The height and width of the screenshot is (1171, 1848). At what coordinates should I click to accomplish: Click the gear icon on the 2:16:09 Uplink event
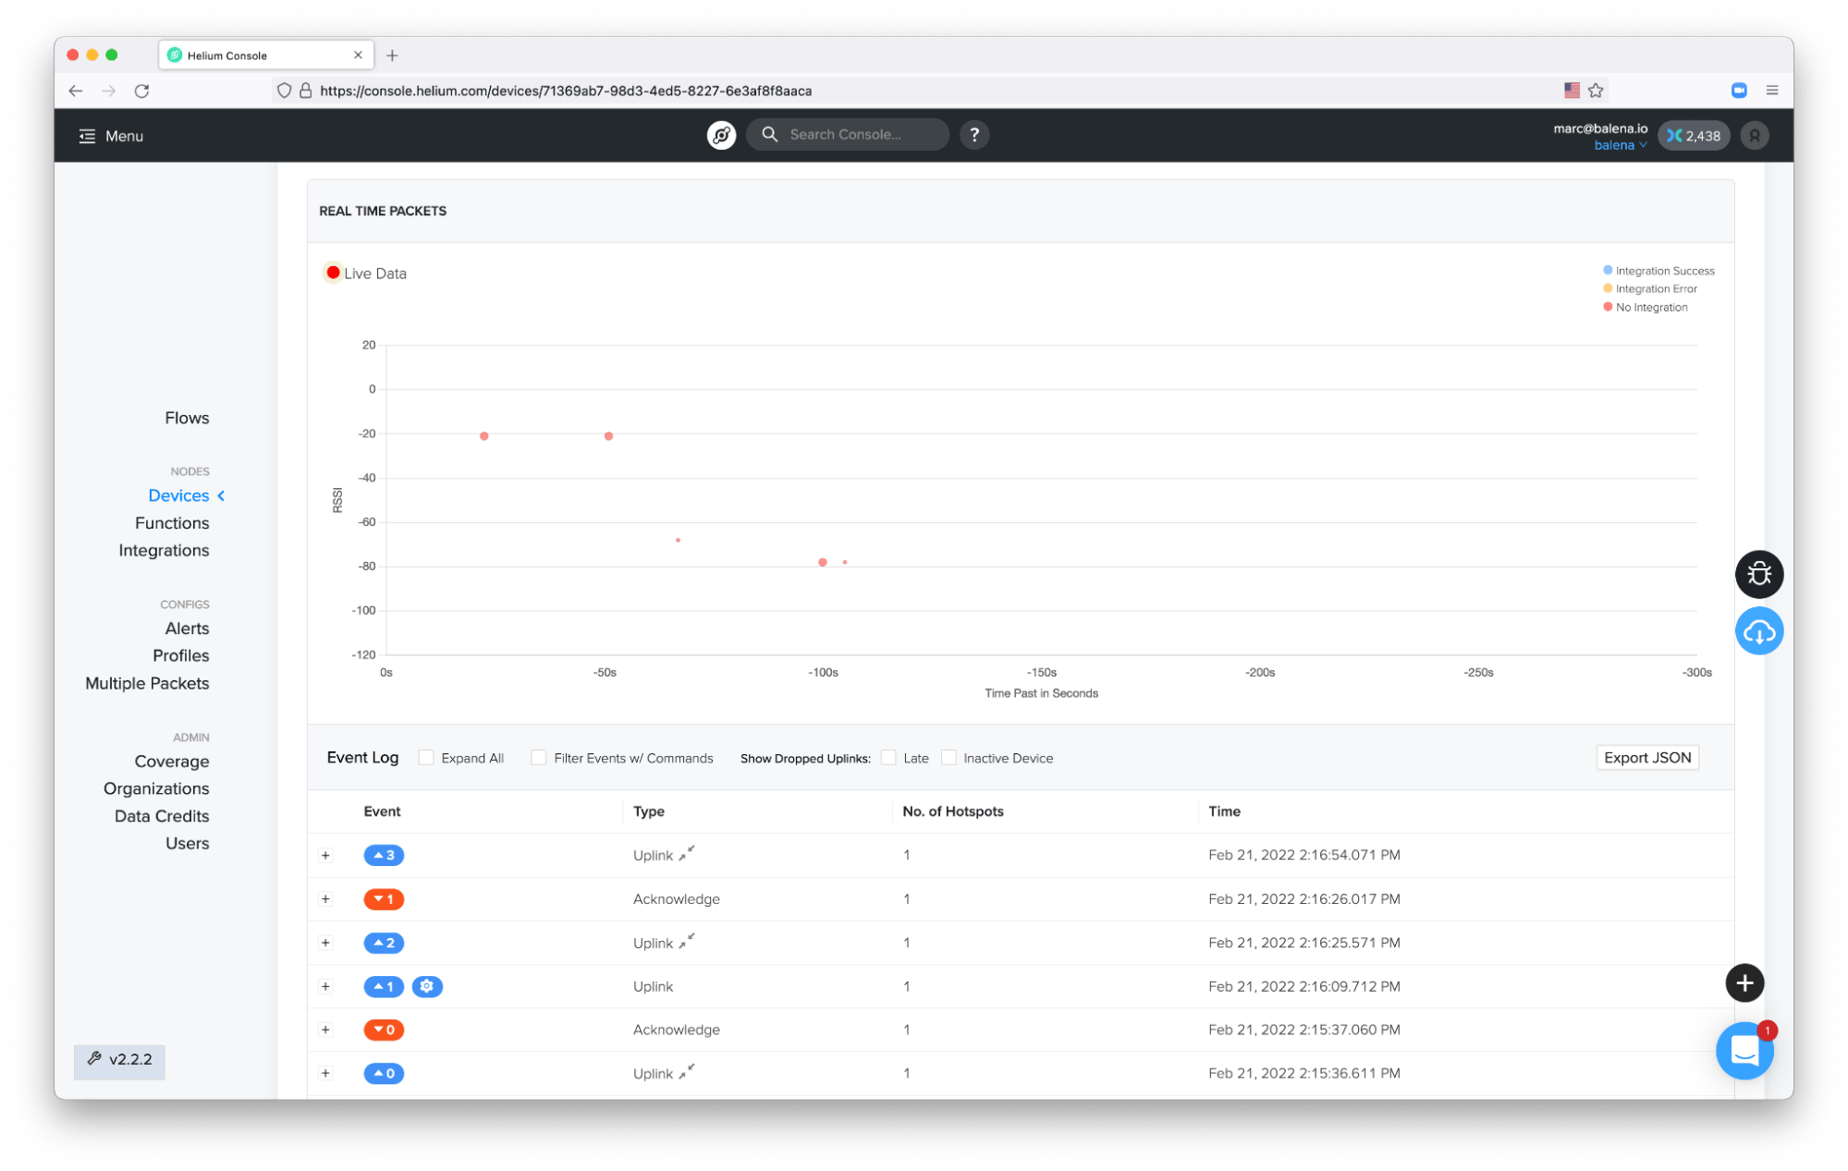pyautogui.click(x=427, y=986)
